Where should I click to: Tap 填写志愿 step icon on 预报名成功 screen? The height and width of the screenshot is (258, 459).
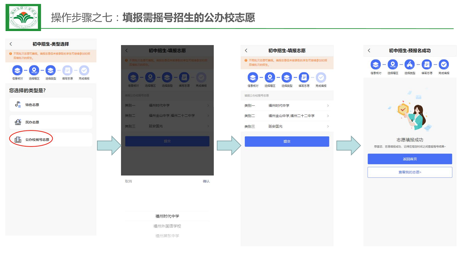[x=427, y=65]
